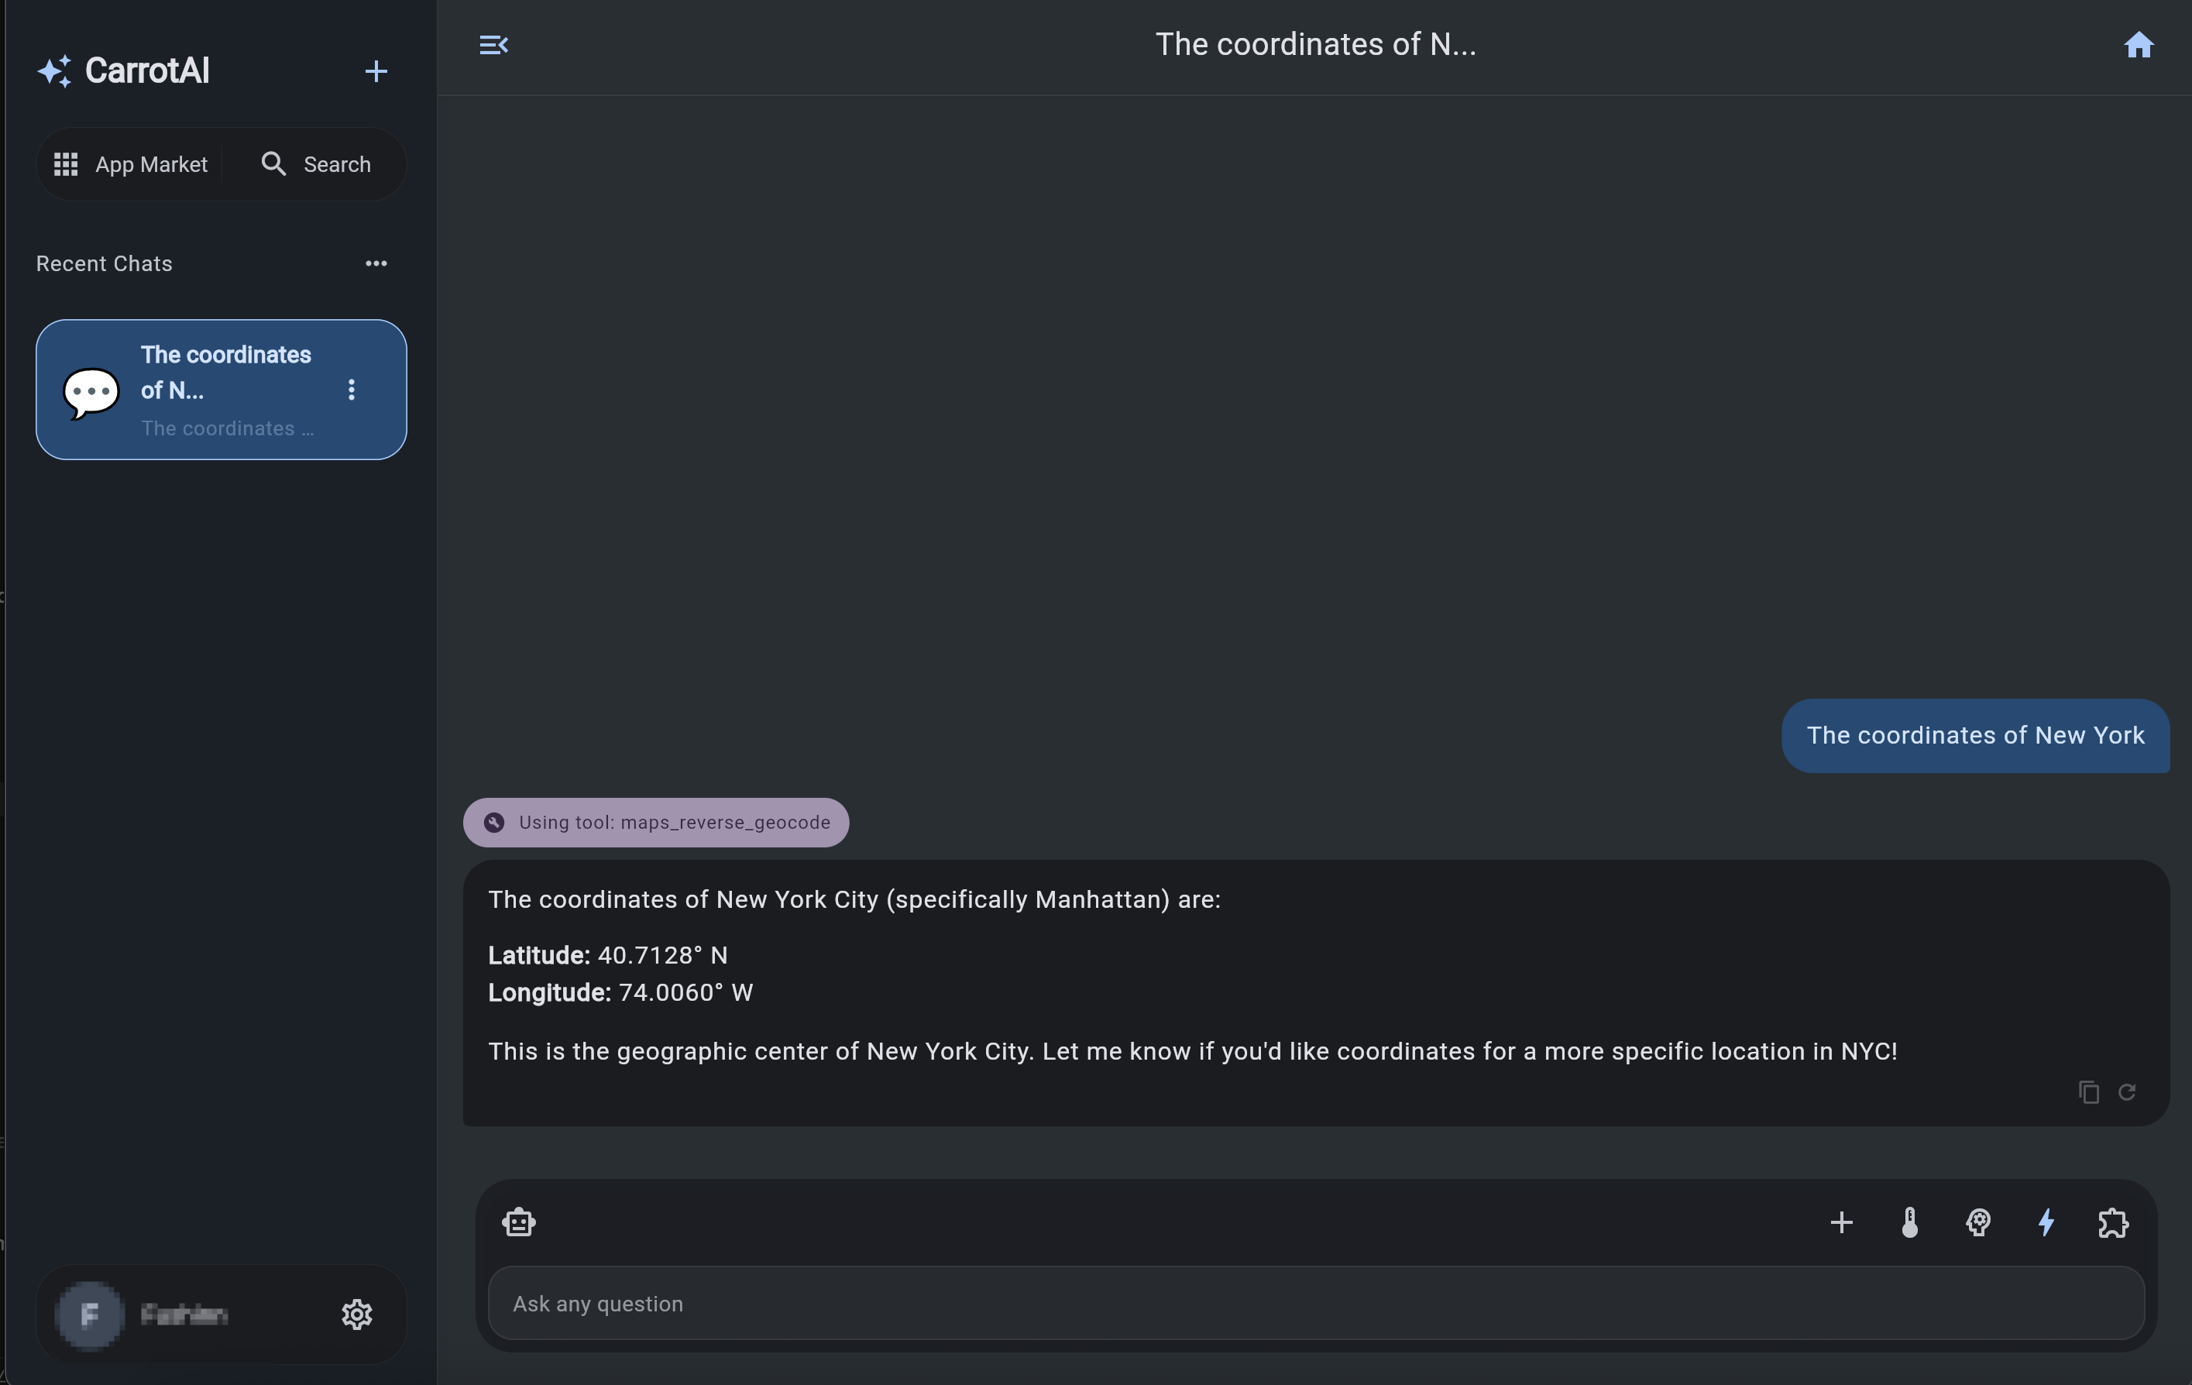
Task: Copy the assistant response
Action: 2089,1091
